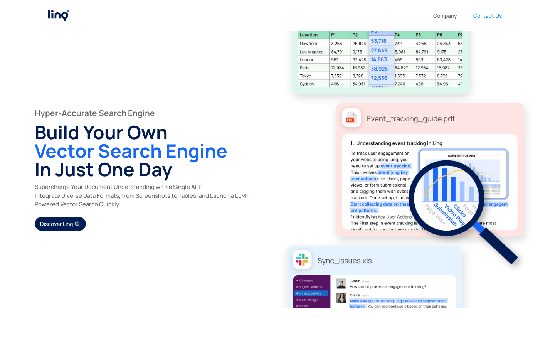
Task: Select the Tokyo row label
Action: click(x=305, y=76)
